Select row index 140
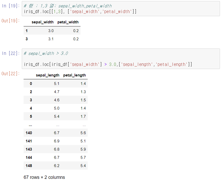Viewport: 222px width, 185px height. pyautogui.click(x=29, y=133)
